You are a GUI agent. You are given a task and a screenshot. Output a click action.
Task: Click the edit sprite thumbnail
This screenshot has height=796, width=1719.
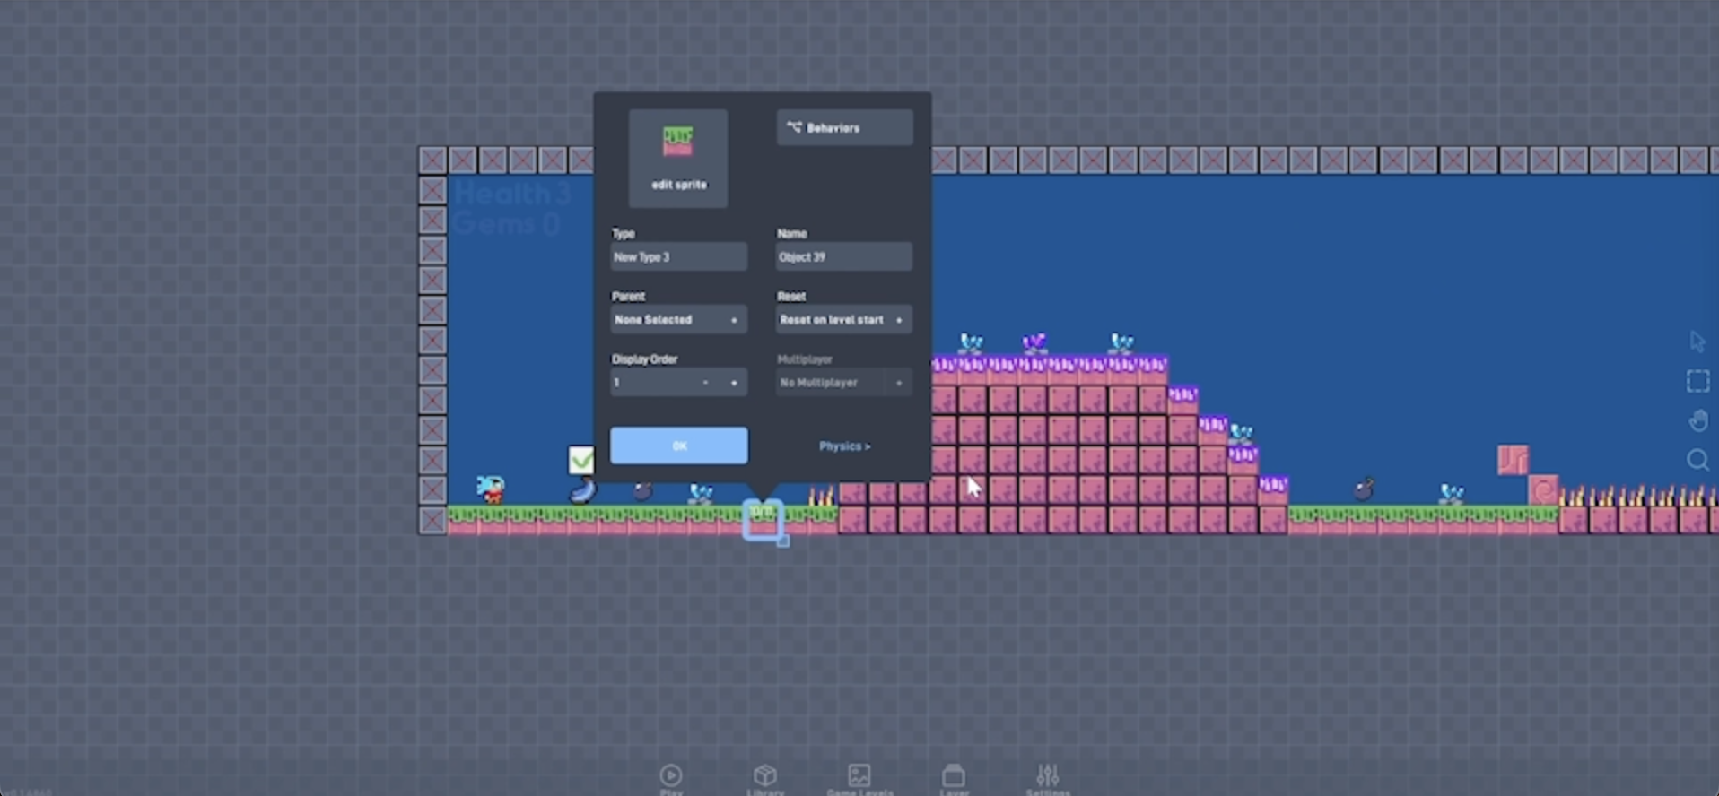[678, 159]
